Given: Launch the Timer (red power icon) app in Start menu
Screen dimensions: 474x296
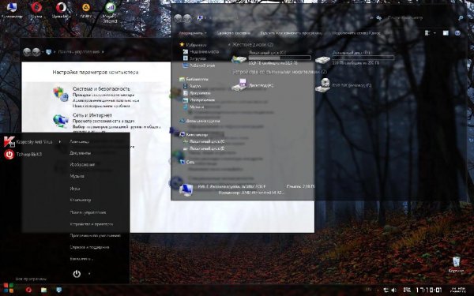Looking at the screenshot, I should (x=23, y=155).
